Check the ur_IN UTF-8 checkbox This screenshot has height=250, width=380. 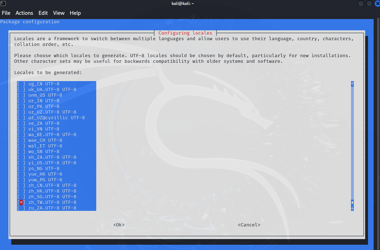tap(21, 101)
